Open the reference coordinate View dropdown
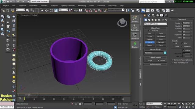 (63, 10)
